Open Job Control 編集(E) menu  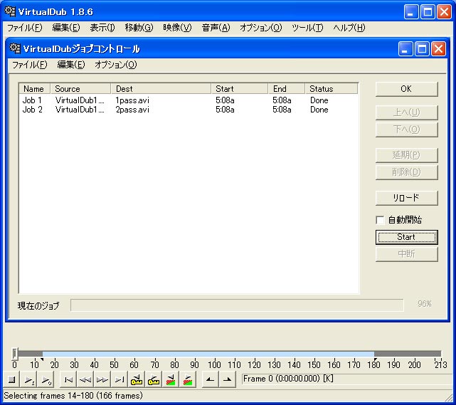coord(71,65)
